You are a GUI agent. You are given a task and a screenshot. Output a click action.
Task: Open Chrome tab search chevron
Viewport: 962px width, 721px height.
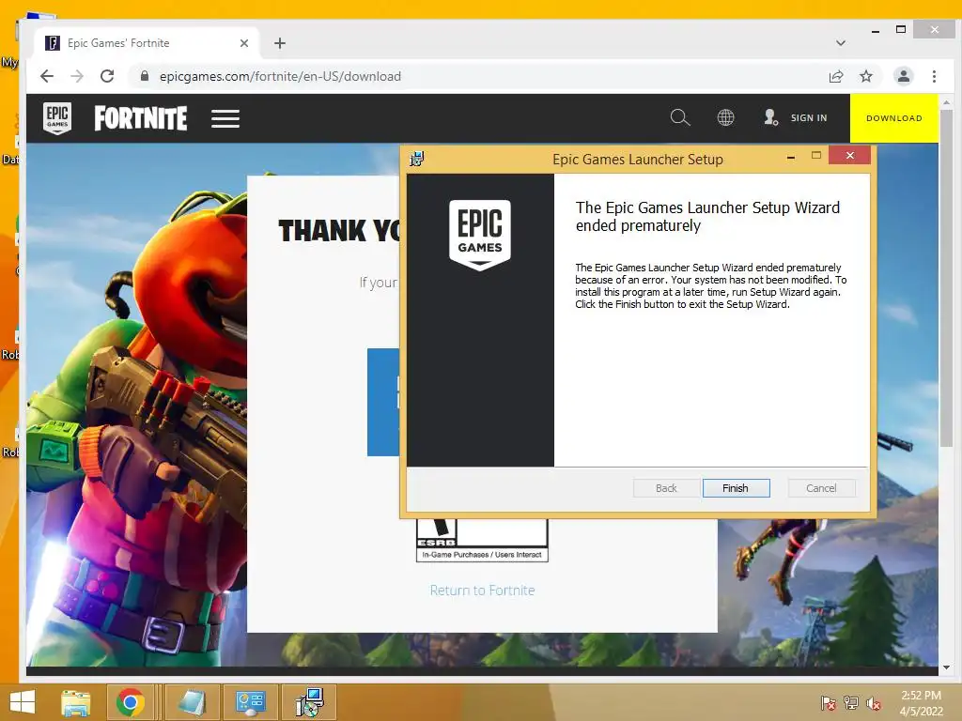point(841,43)
